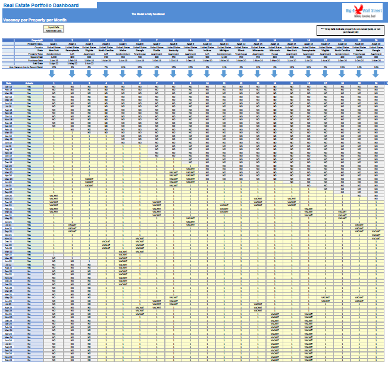The width and height of the screenshot is (388, 365).
Task: Select the New York state cell for Asset 1
Action: click(54, 50)
